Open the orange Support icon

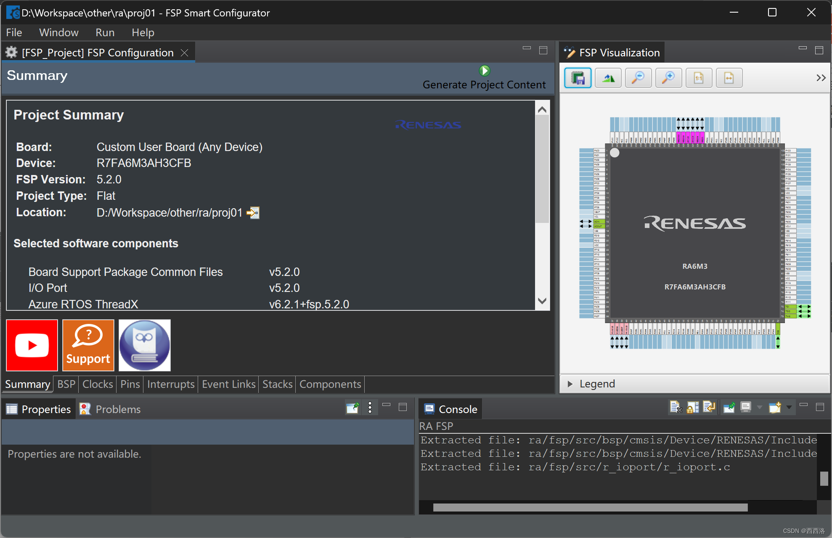[88, 345]
